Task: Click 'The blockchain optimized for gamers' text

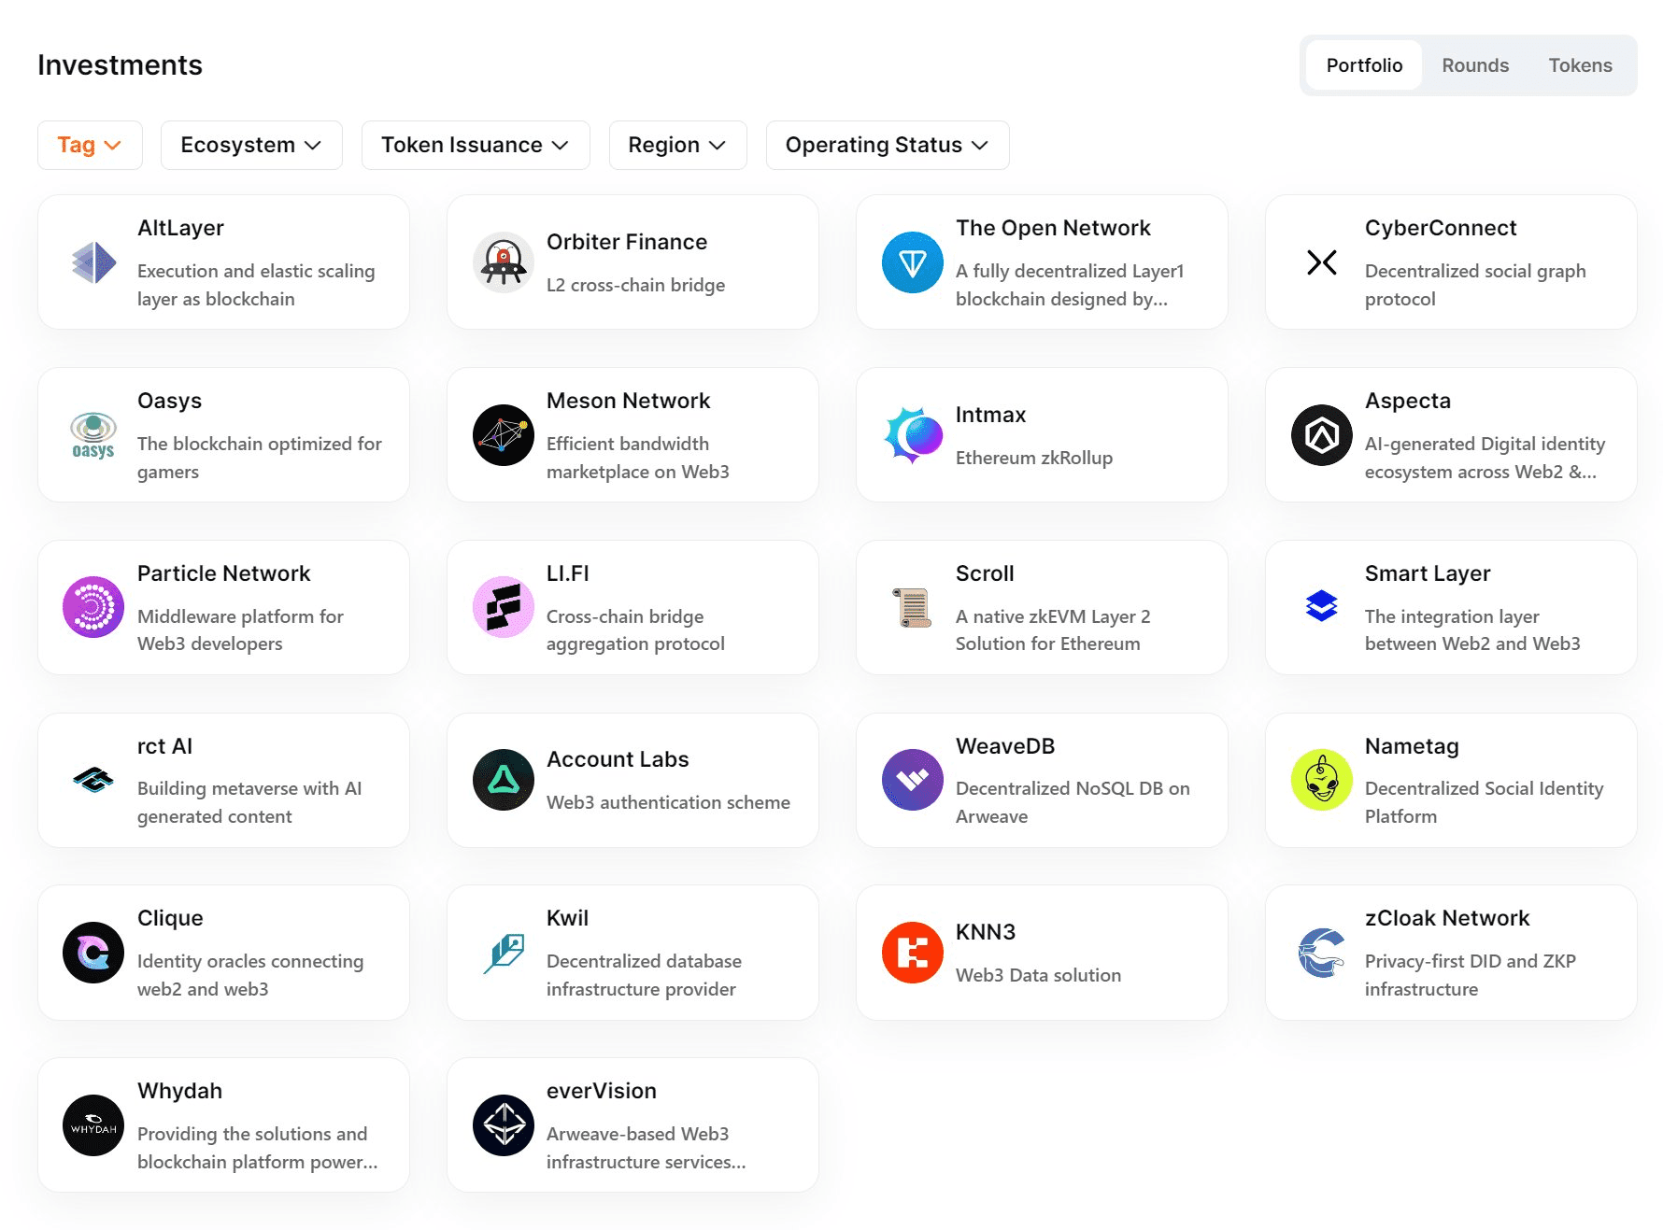Action: (x=260, y=458)
